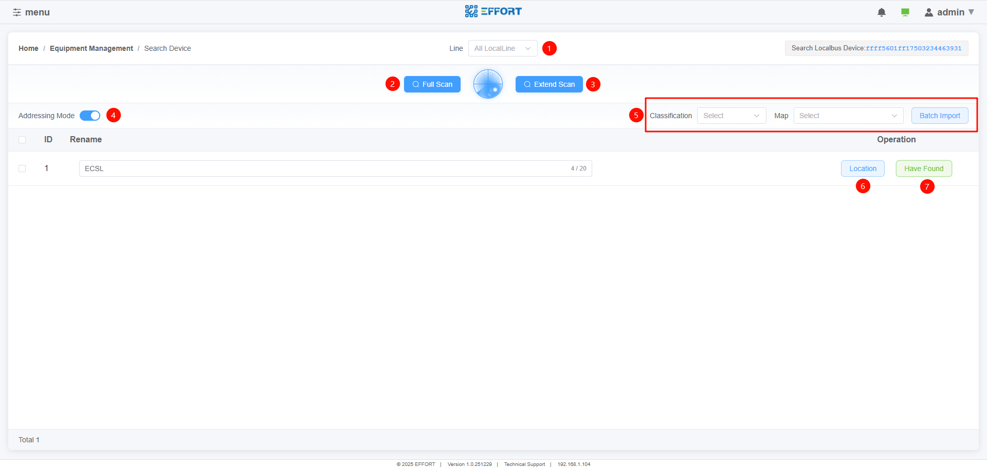Check the select-all checkbox in table header
Image resolution: width=987 pixels, height=468 pixels.
coord(22,140)
